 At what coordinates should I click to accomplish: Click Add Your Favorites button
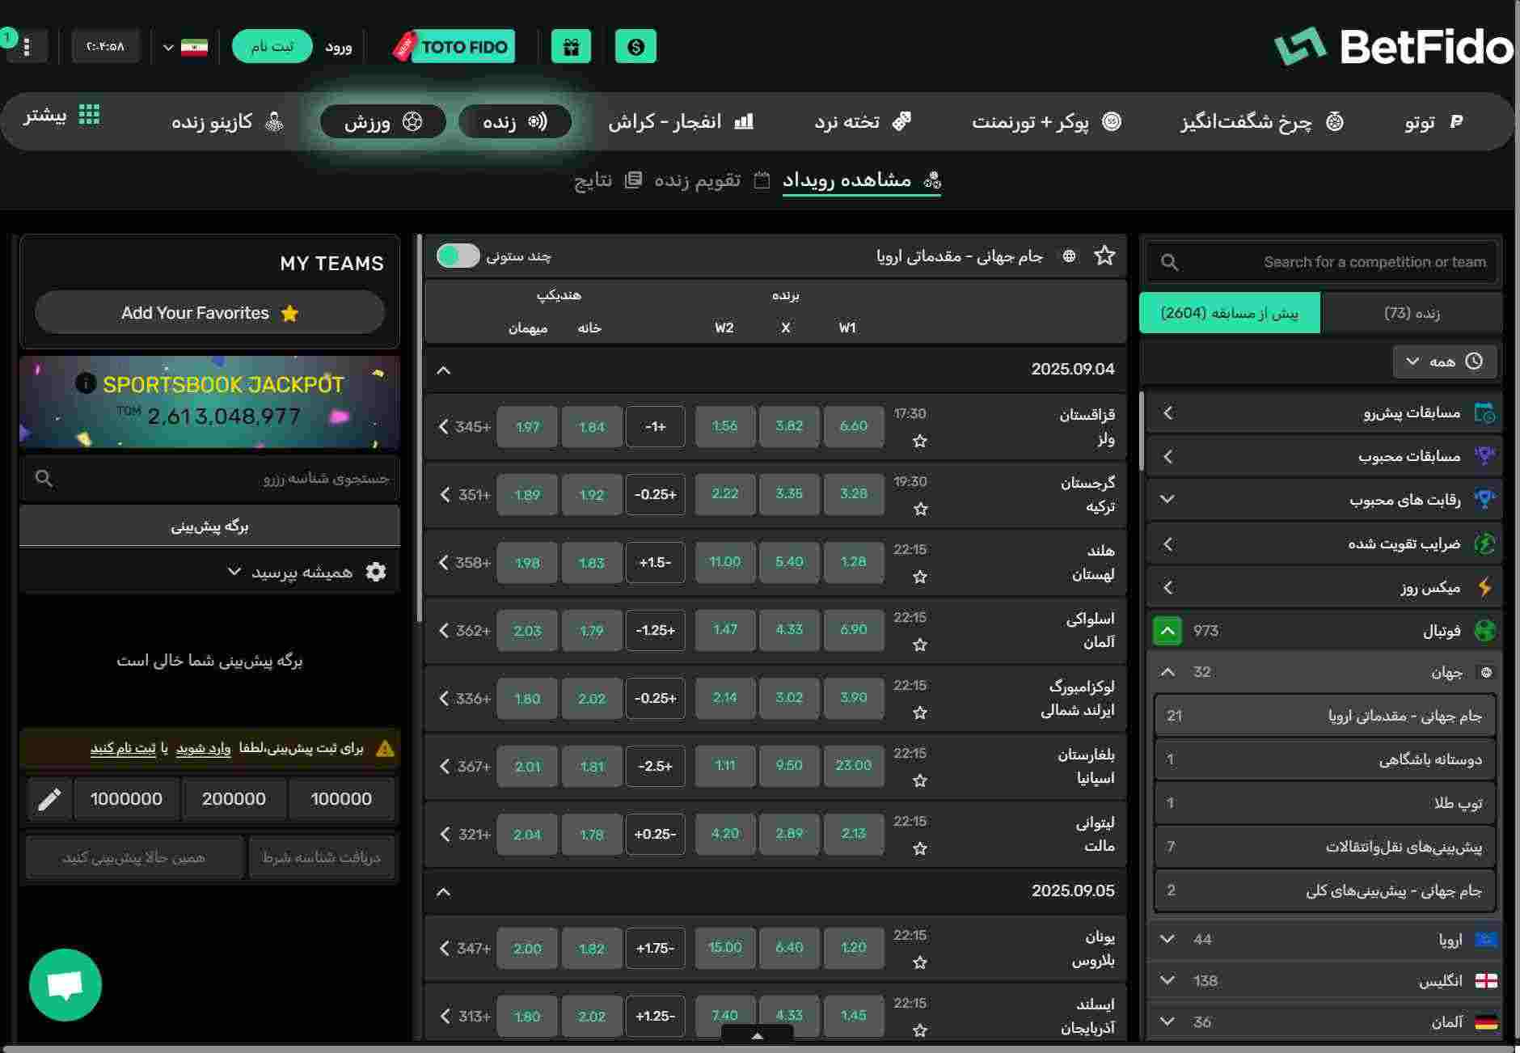pos(209,313)
